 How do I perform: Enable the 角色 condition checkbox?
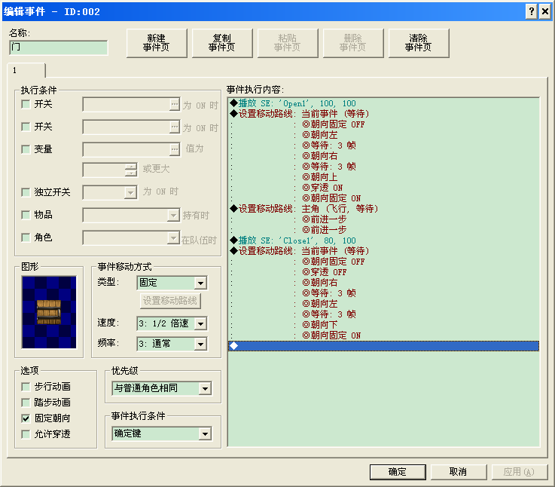(26, 237)
